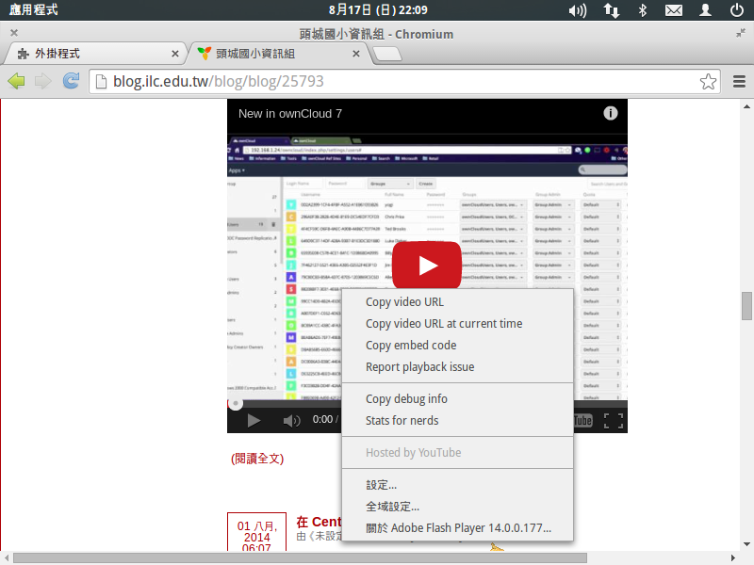Viewport: 754px width, 565px height.
Task: Click the page icon in the address bar
Action: (101, 82)
